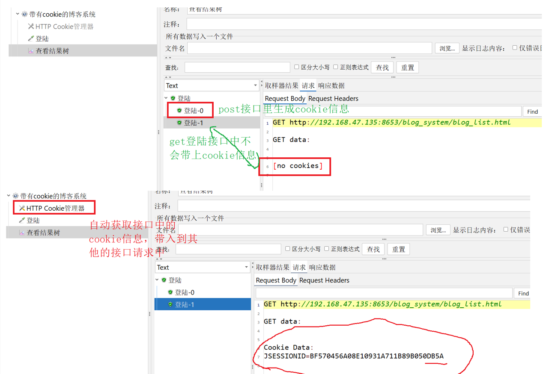Click green shield icon beside upper 登陆 parent result
Image resolution: width=558 pixels, height=374 pixels.
click(173, 98)
